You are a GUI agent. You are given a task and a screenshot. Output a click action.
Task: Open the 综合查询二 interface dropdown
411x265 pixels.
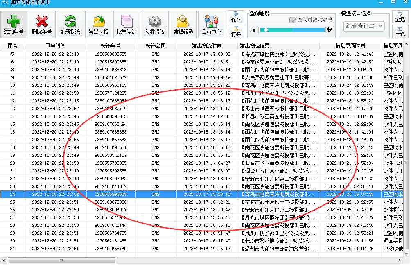click(x=364, y=26)
